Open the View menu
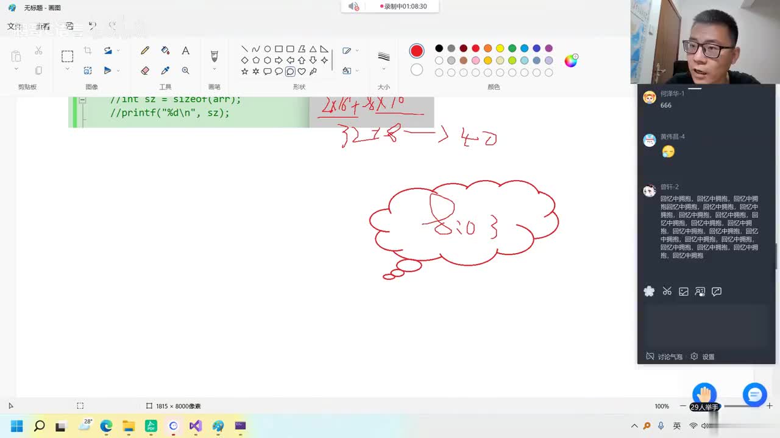 [x=43, y=26]
